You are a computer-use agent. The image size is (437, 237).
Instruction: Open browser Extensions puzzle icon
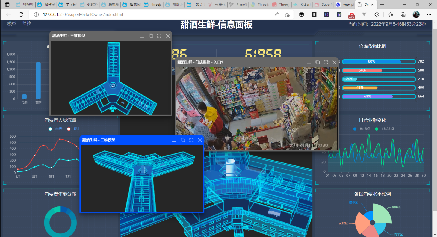tap(377, 14)
